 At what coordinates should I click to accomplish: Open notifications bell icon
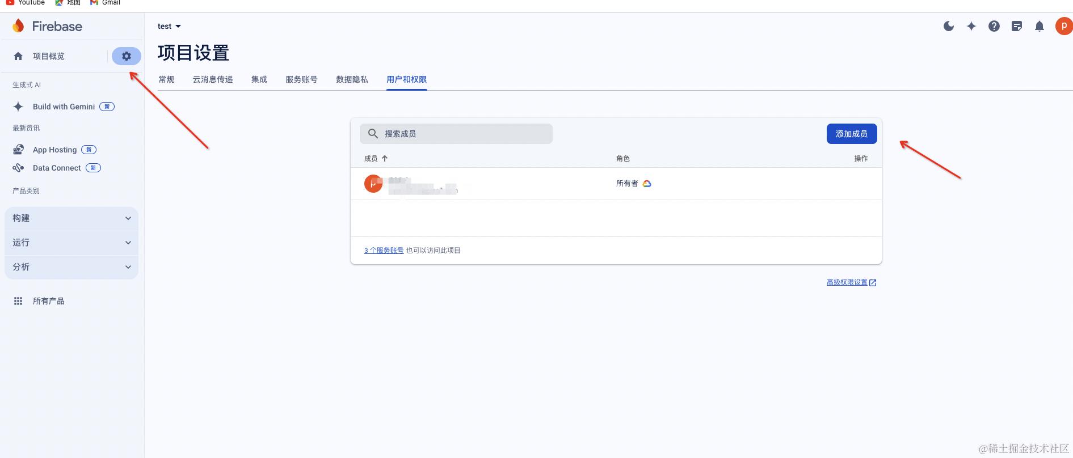[x=1040, y=26]
